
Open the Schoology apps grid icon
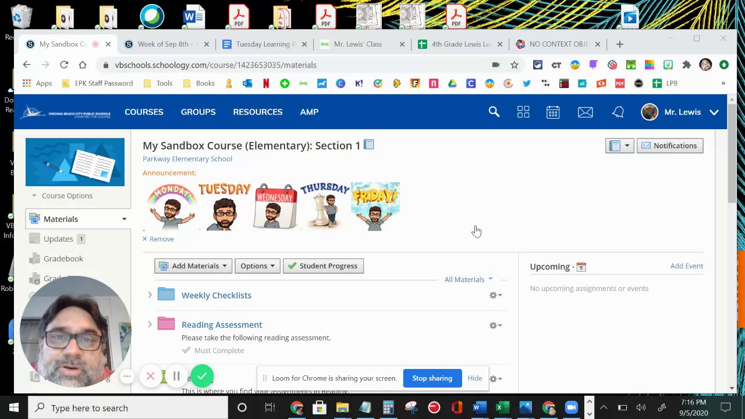point(523,112)
